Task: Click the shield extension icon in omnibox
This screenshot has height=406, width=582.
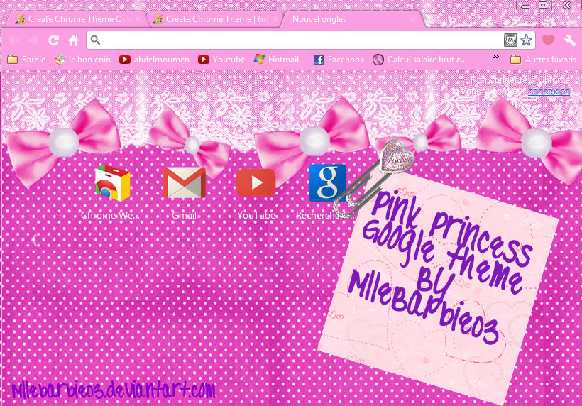Action: pyautogui.click(x=510, y=40)
